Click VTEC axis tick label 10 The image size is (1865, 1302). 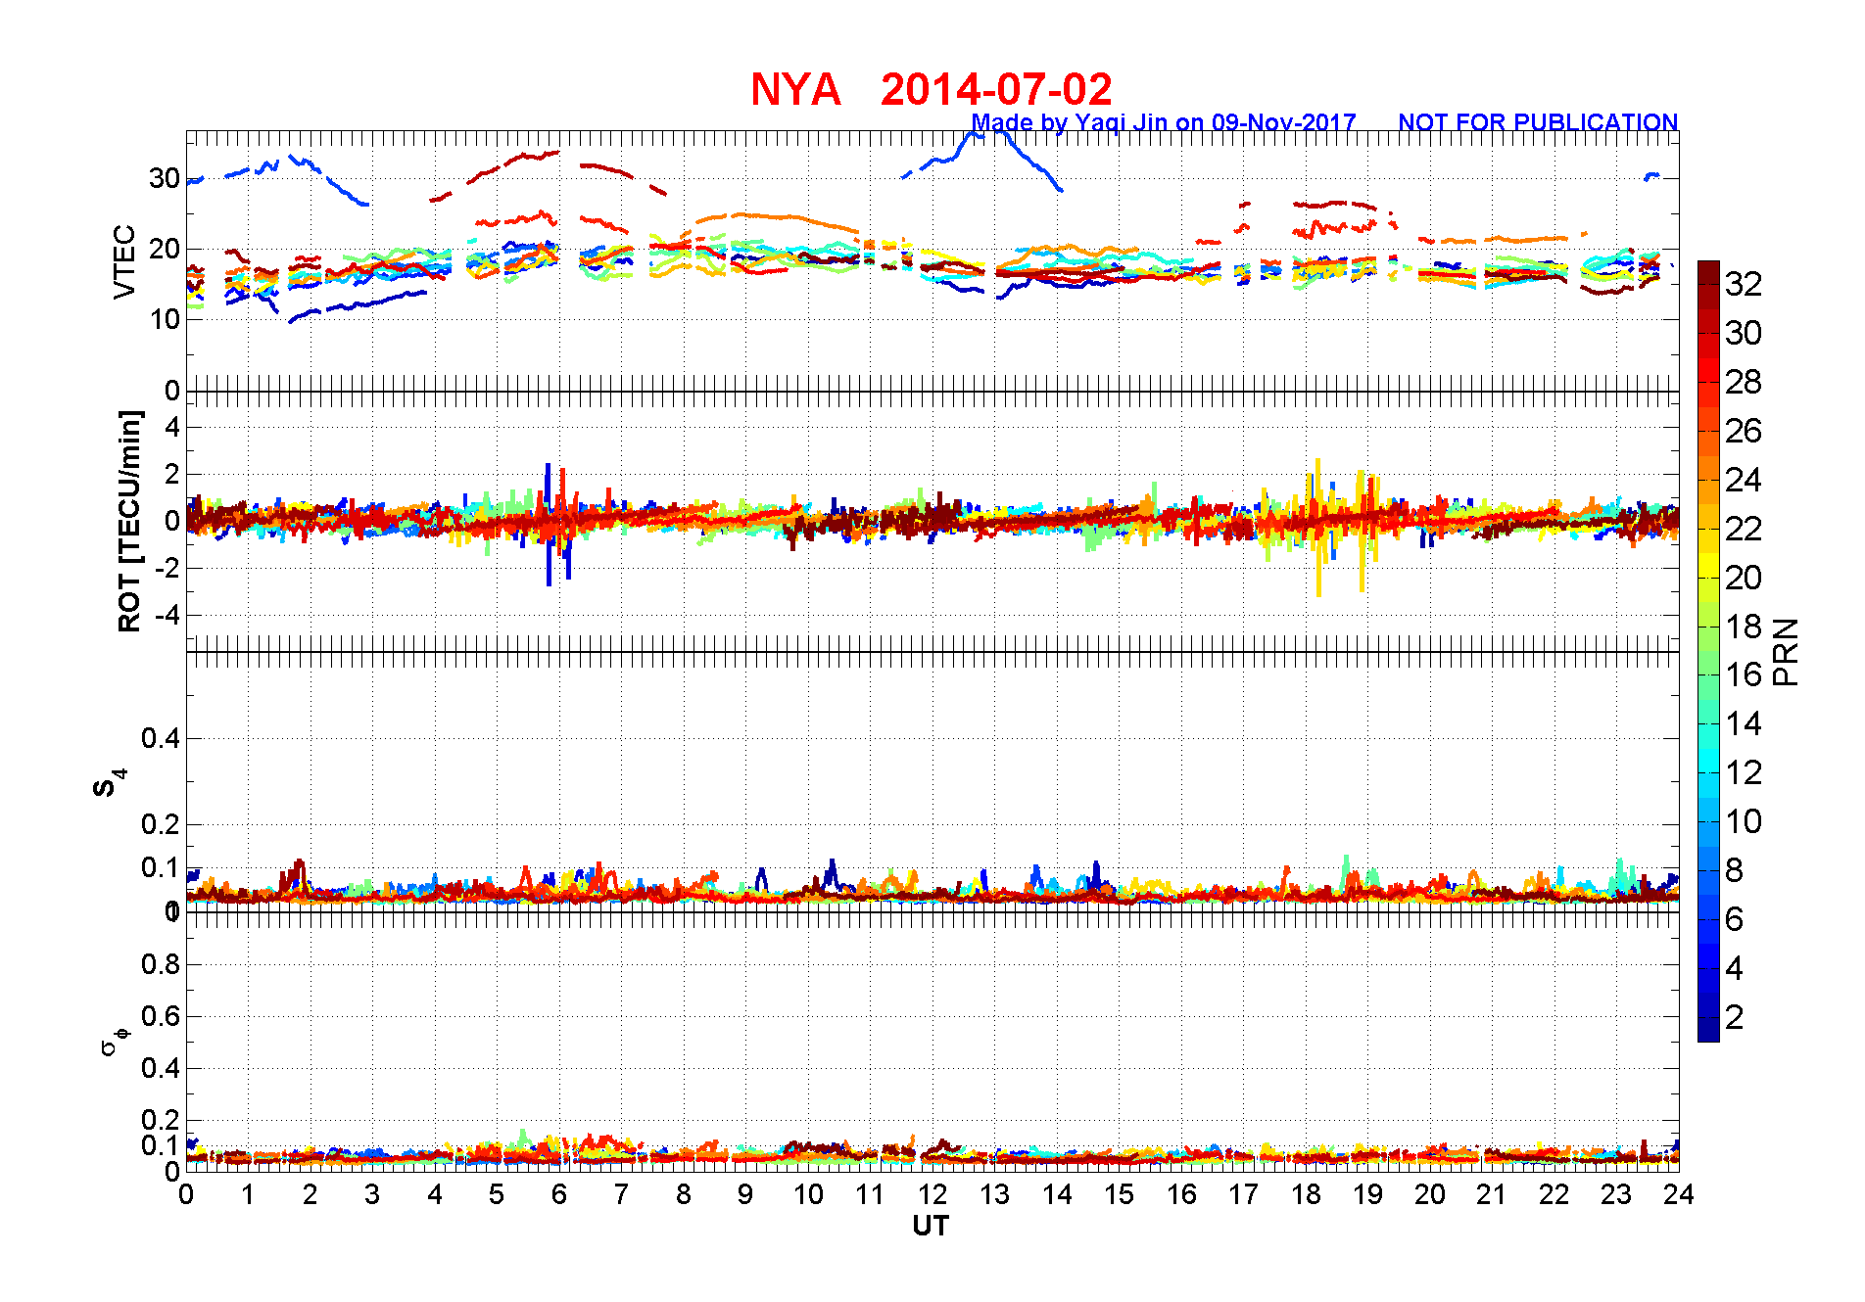(x=164, y=319)
